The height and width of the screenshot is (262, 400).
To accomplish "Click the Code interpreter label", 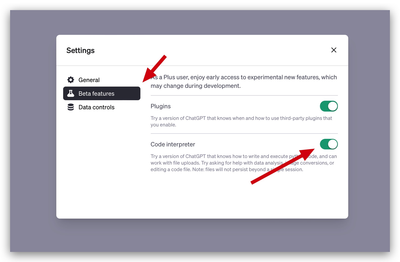I will [x=173, y=144].
